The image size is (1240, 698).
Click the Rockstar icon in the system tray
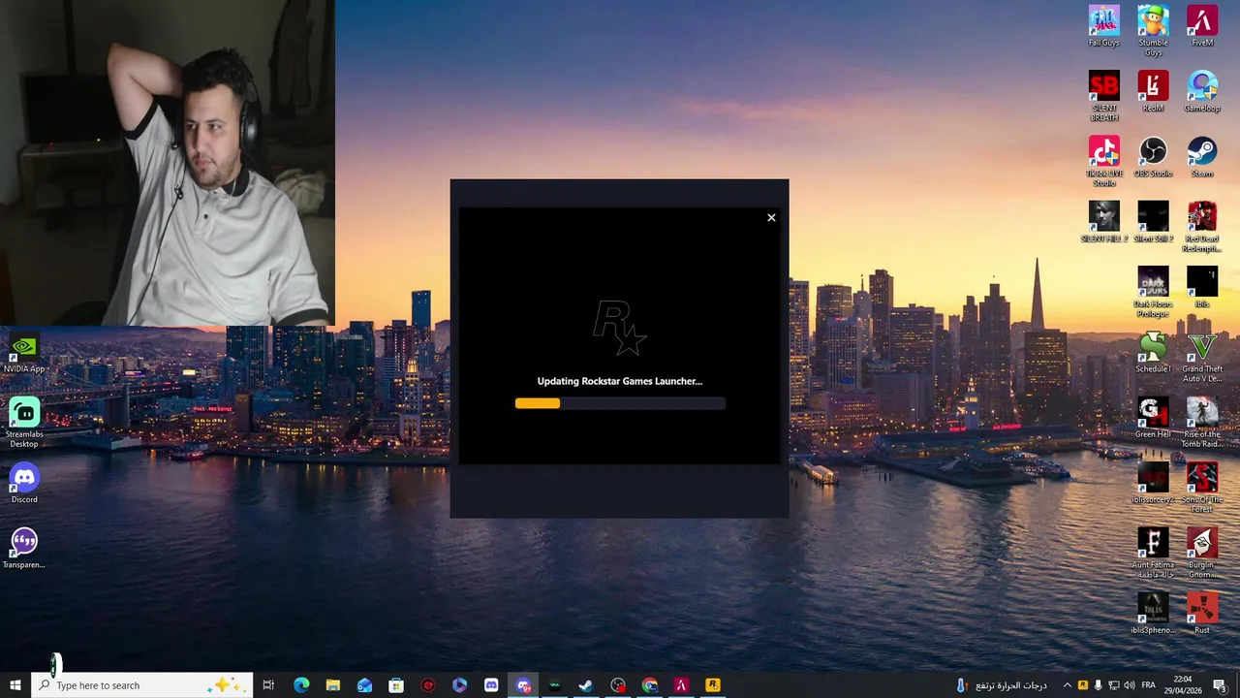click(x=1083, y=685)
